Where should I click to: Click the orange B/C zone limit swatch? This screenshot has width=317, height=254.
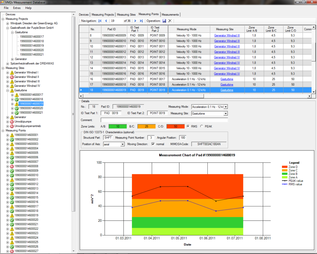pyautogui.click(x=146, y=126)
